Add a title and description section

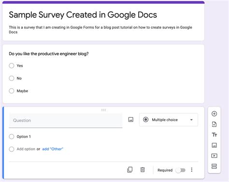click(x=215, y=135)
